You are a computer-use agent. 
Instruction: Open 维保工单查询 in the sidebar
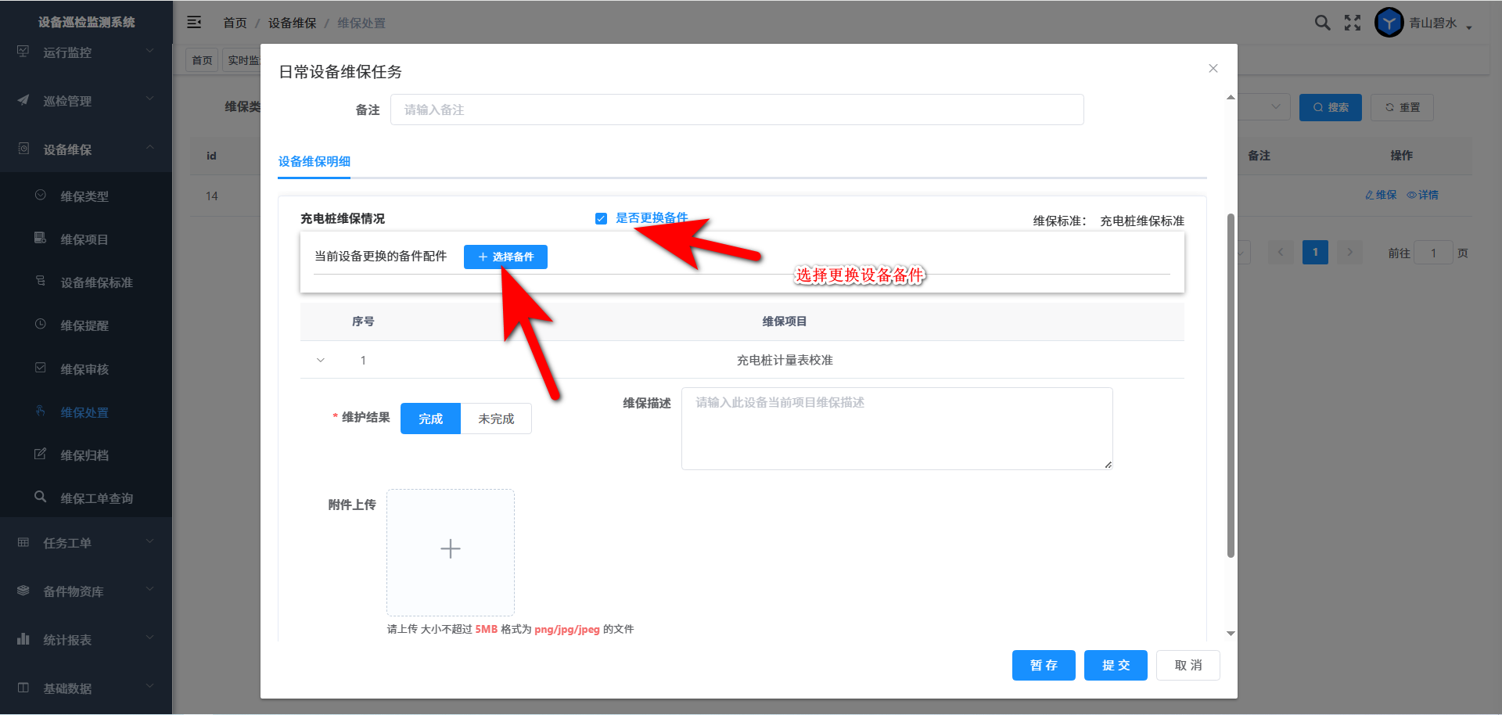[x=96, y=498]
